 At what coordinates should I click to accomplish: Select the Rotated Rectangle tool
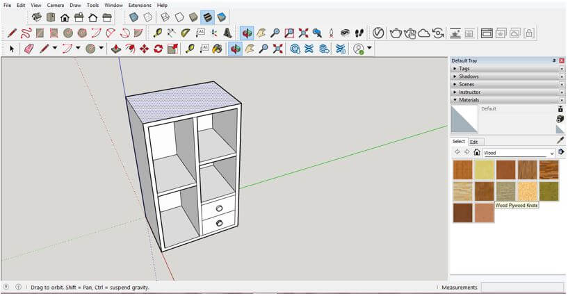[54, 33]
